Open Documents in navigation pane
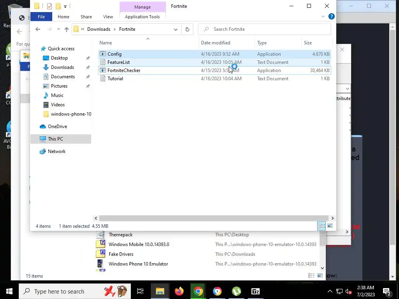Image resolution: width=399 pixels, height=299 pixels. 63,77
